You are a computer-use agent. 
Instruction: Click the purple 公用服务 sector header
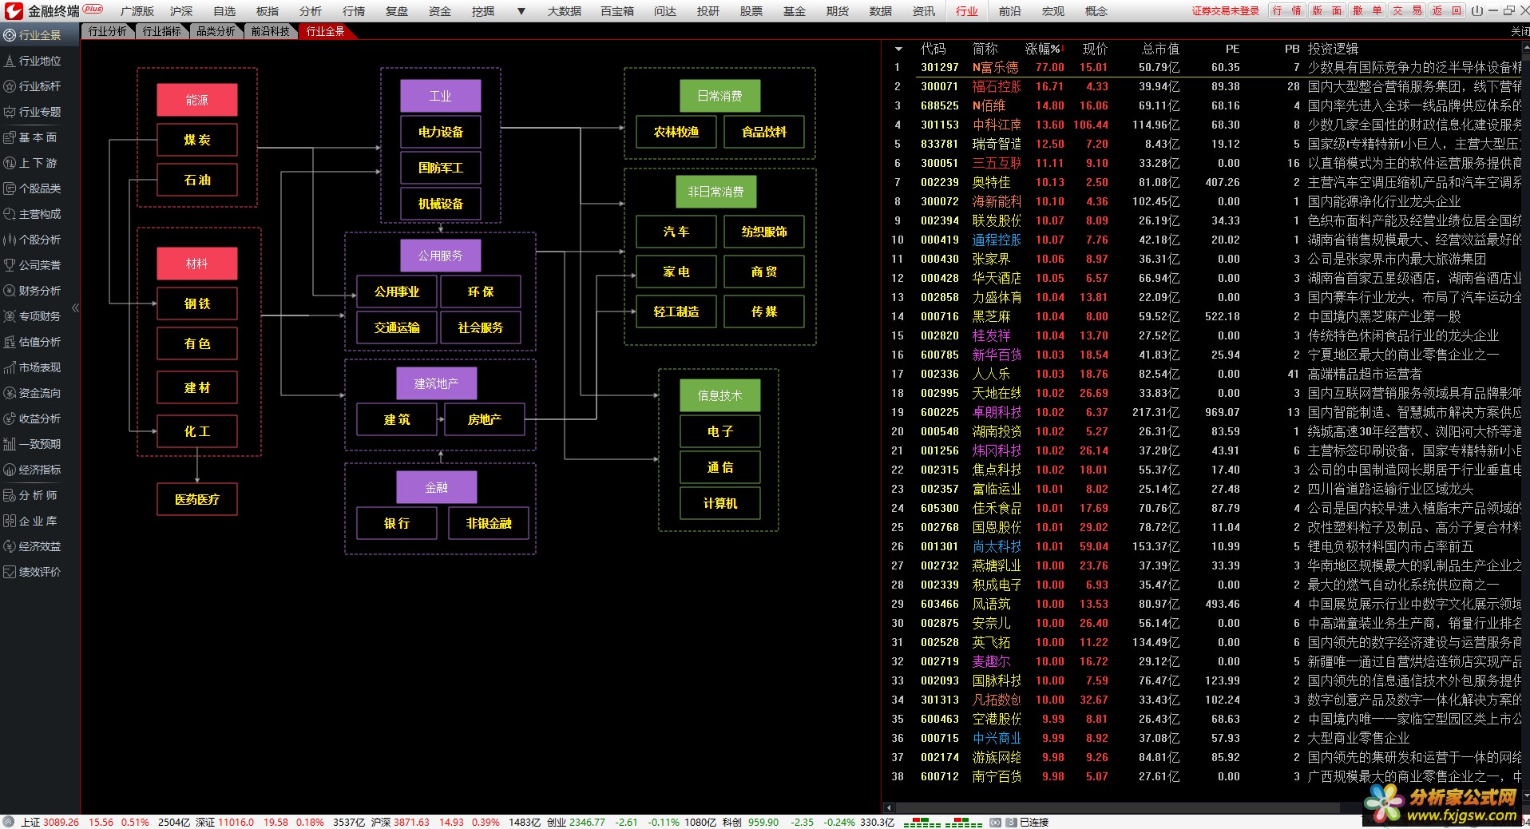click(441, 256)
